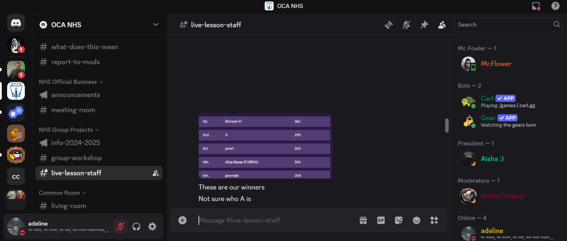The height and width of the screenshot is (241, 567).
Task: Open Mr.Flower's member profile
Action: click(x=496, y=64)
